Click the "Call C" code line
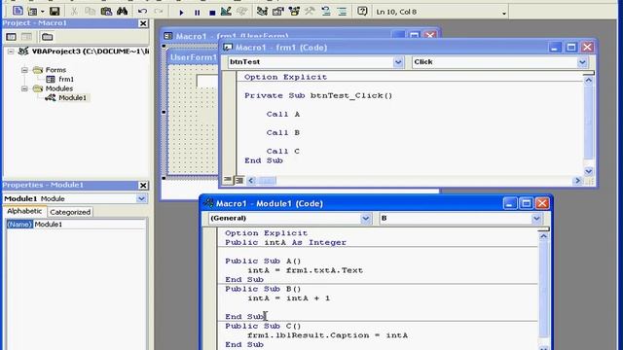623x350 pixels. [283, 152]
